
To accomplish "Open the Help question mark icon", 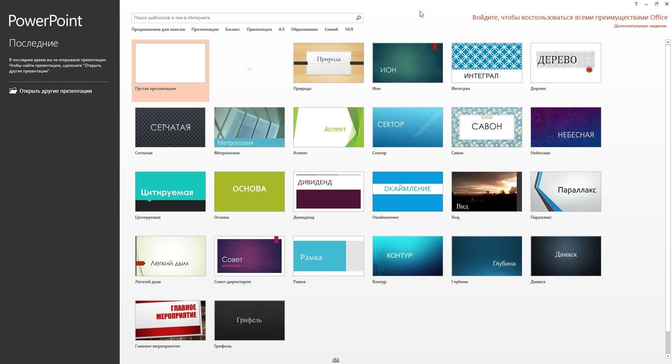I will tap(636, 4).
